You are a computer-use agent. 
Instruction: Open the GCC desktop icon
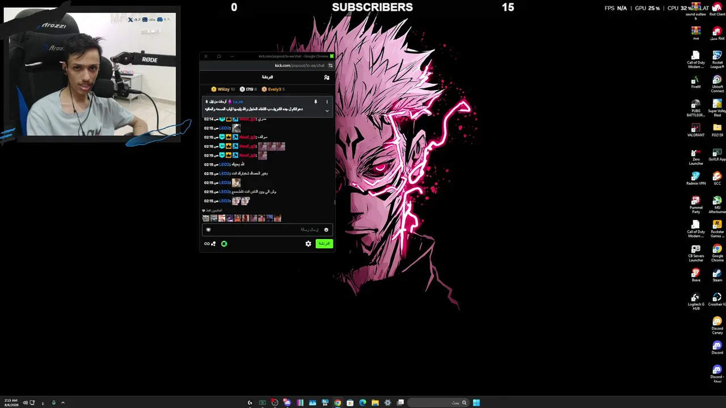717,178
